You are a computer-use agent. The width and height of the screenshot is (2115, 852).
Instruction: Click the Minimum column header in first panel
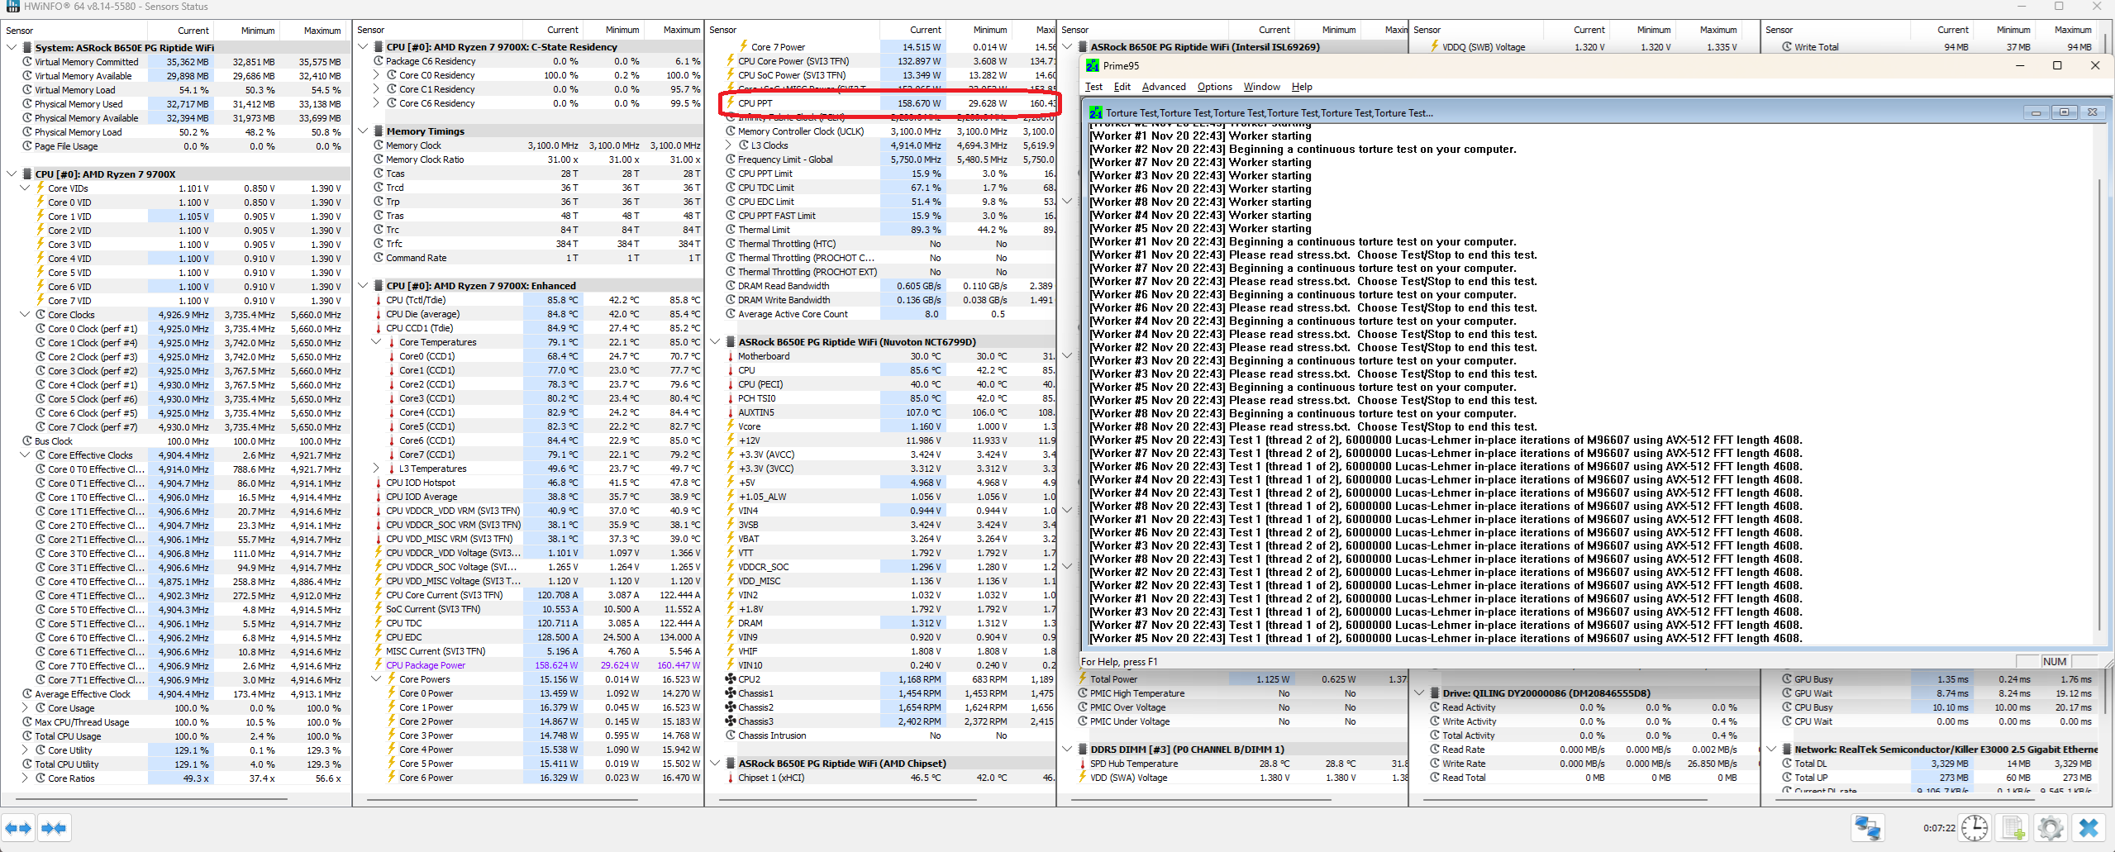click(258, 31)
